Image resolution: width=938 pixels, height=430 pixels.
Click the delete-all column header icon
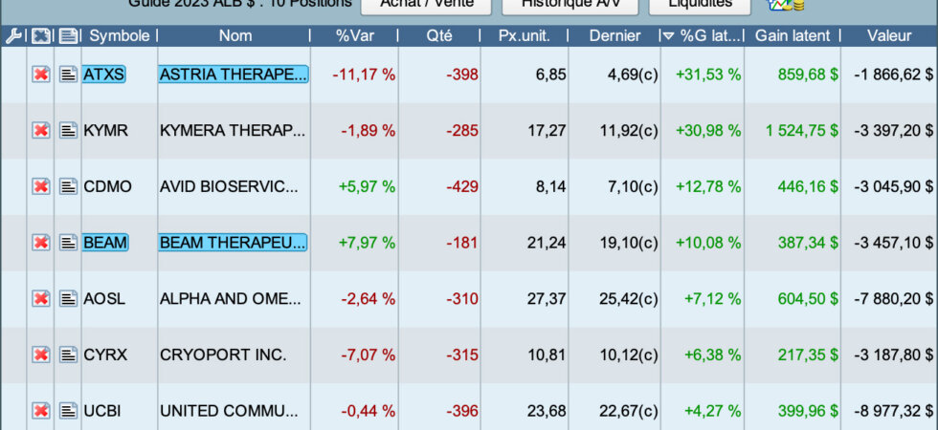coord(40,36)
